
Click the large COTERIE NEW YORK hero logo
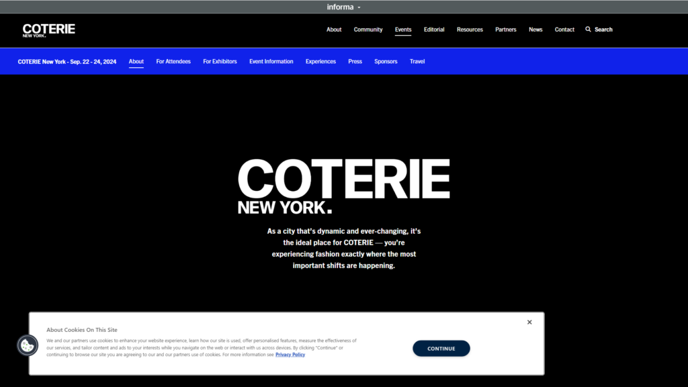pyautogui.click(x=343, y=186)
